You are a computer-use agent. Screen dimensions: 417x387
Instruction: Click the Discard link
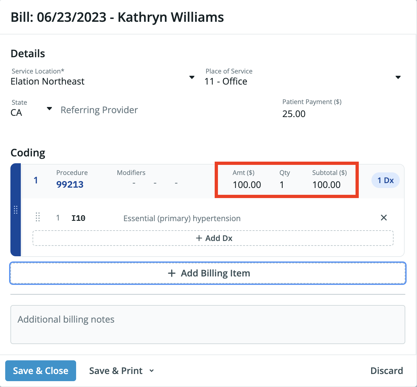click(387, 370)
